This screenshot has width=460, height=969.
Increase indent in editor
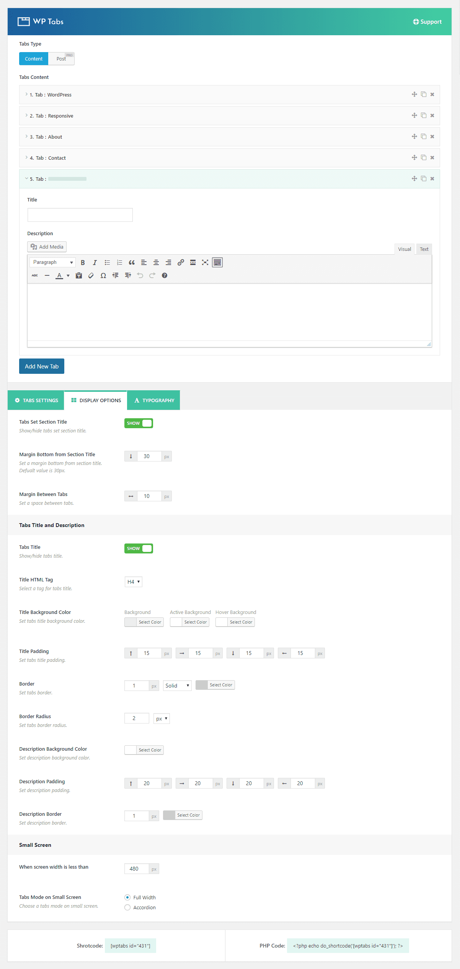point(128,275)
